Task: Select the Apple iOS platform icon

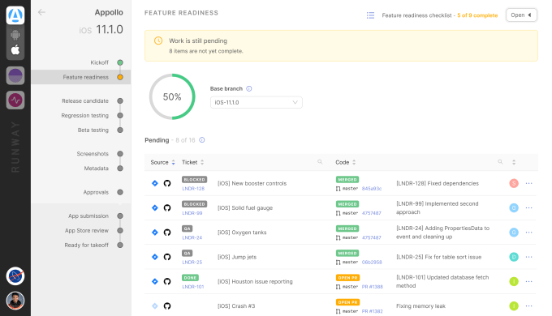Action: click(15, 50)
